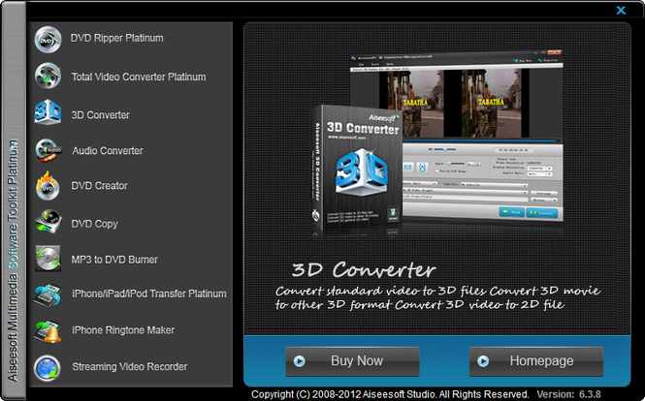Click the Streaming Video Recorder globe icon
The width and height of the screenshot is (645, 401).
pyautogui.click(x=48, y=368)
